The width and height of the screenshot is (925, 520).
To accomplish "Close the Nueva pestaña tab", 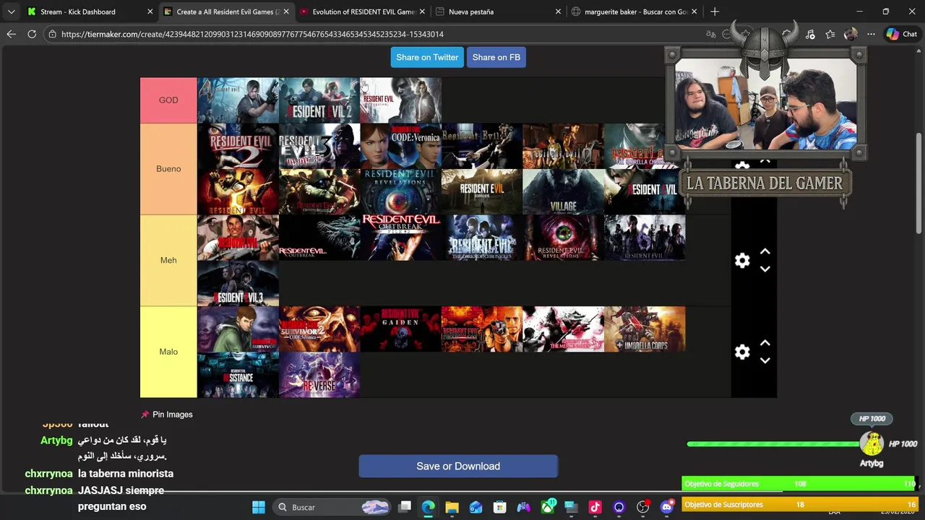I will coord(558,12).
